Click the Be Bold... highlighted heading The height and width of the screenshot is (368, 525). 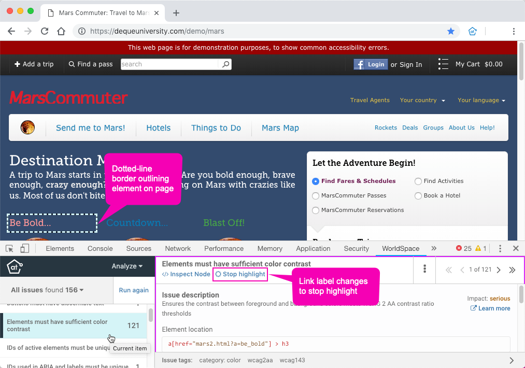[52, 223]
